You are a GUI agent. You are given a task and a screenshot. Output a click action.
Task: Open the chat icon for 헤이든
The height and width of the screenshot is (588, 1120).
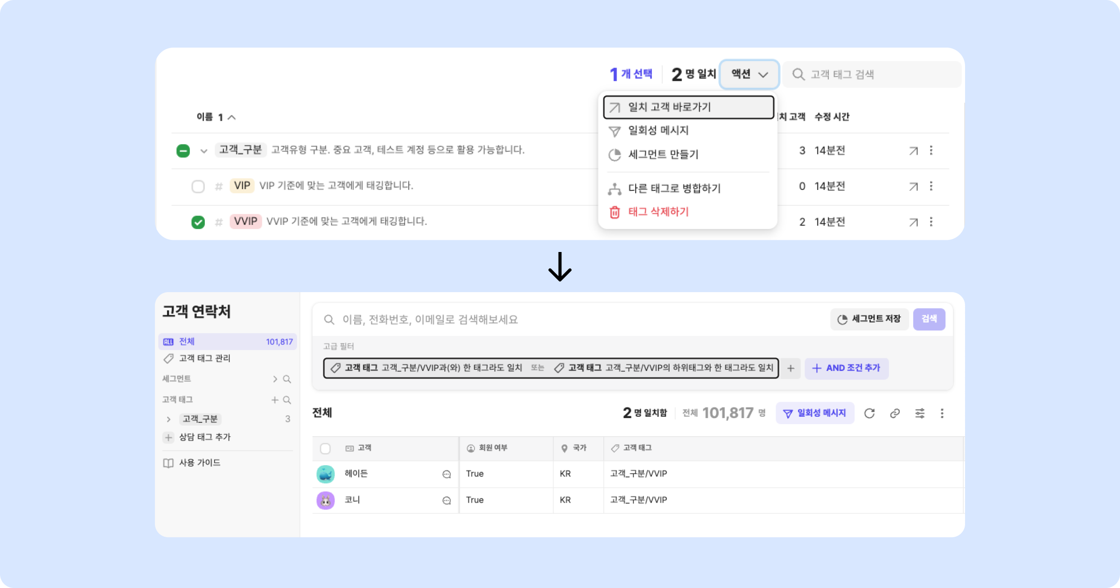[x=447, y=474]
